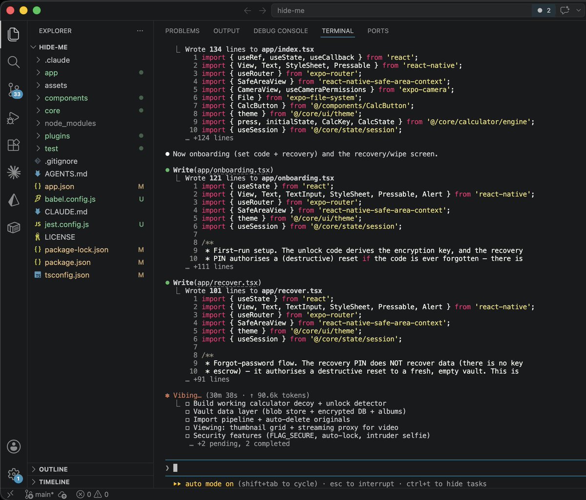
Task: Click 'Viewing: thumbnail grid' task line
Action: point(292,428)
